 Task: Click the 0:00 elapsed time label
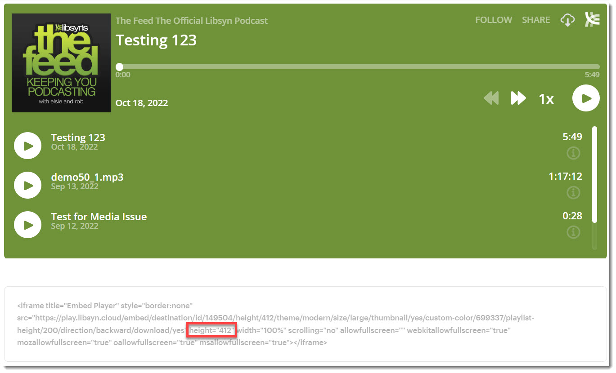click(x=123, y=75)
